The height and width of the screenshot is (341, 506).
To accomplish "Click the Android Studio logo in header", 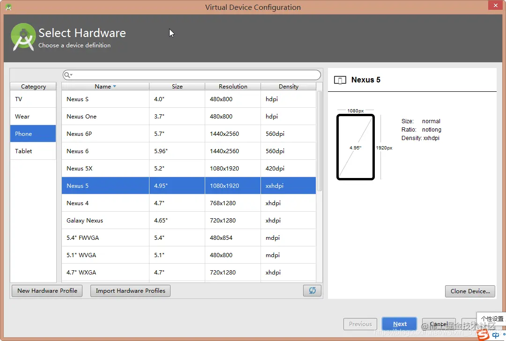I will tap(23, 37).
